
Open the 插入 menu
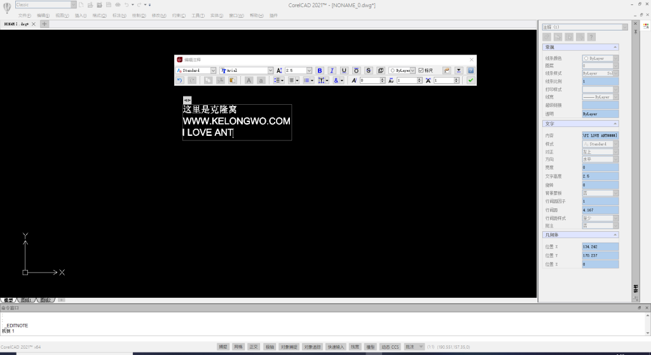(81, 15)
